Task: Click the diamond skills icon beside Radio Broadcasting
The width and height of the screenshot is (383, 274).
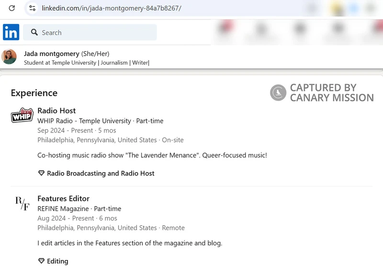Action: 41,173
